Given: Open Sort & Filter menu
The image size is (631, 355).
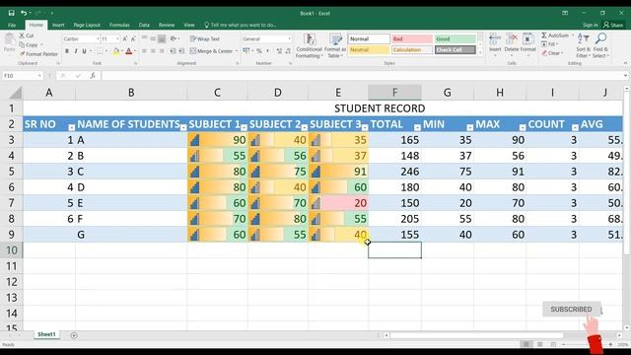Looking at the screenshot, I should [x=583, y=45].
